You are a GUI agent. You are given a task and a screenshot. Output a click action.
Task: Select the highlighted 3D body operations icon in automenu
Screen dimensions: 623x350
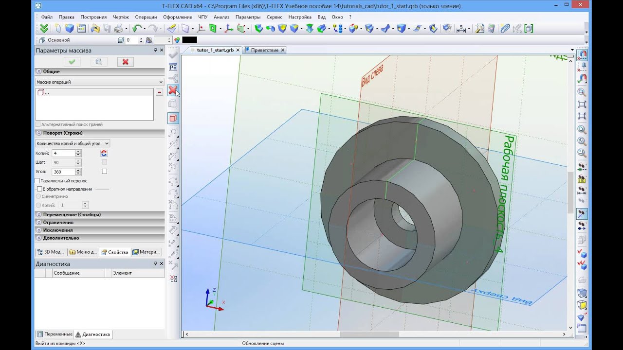pyautogui.click(x=173, y=118)
